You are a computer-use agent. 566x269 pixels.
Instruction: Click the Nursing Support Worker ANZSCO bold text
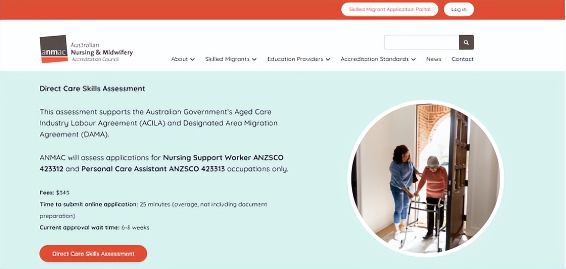[223, 158]
